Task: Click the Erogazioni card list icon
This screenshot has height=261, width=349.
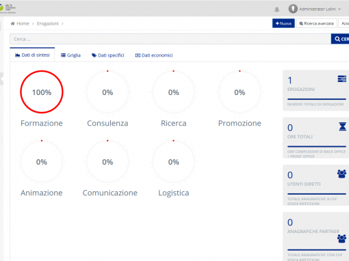Action: (342, 79)
